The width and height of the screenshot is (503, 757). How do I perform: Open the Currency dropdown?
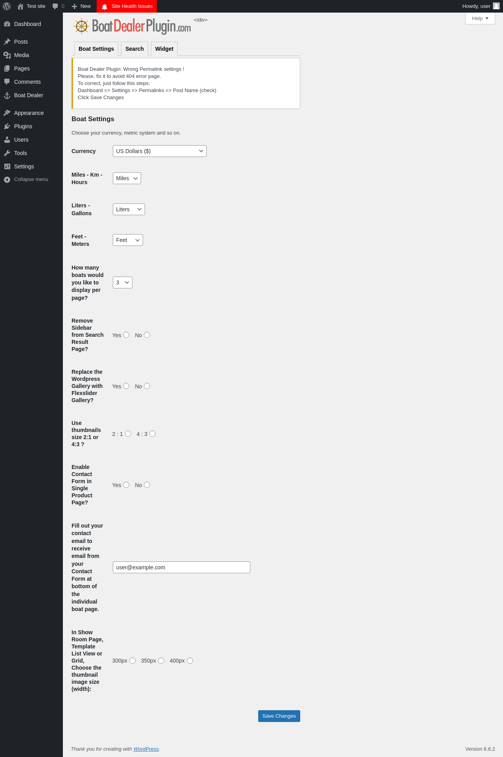pyautogui.click(x=160, y=151)
